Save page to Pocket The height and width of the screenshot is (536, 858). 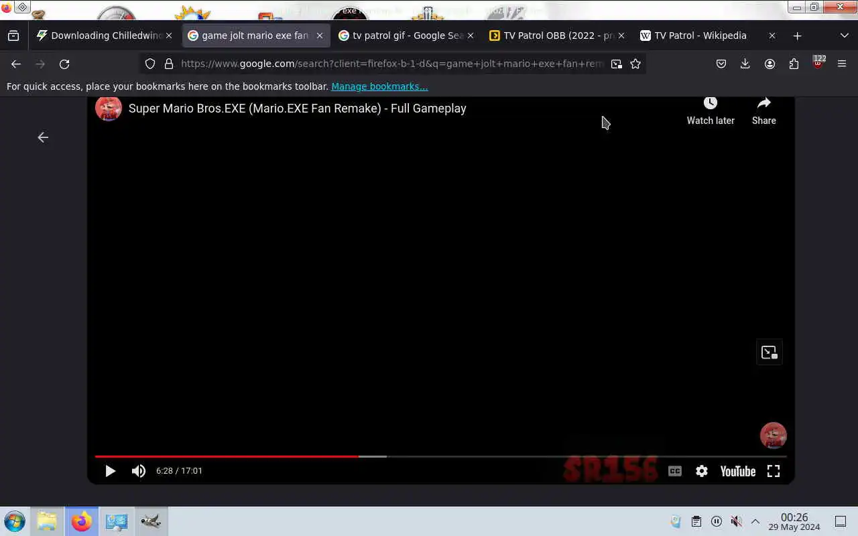pyautogui.click(x=721, y=64)
